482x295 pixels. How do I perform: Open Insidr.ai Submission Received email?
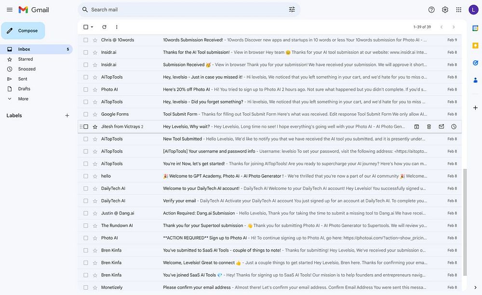click(x=269, y=65)
